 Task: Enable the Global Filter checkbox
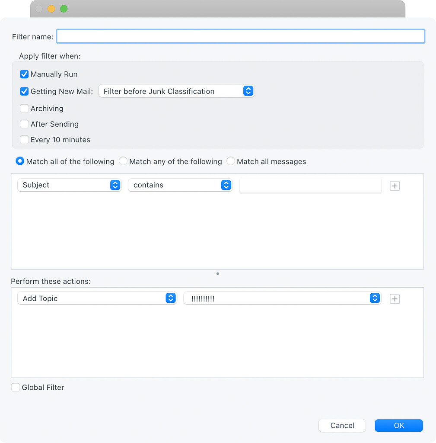point(16,387)
